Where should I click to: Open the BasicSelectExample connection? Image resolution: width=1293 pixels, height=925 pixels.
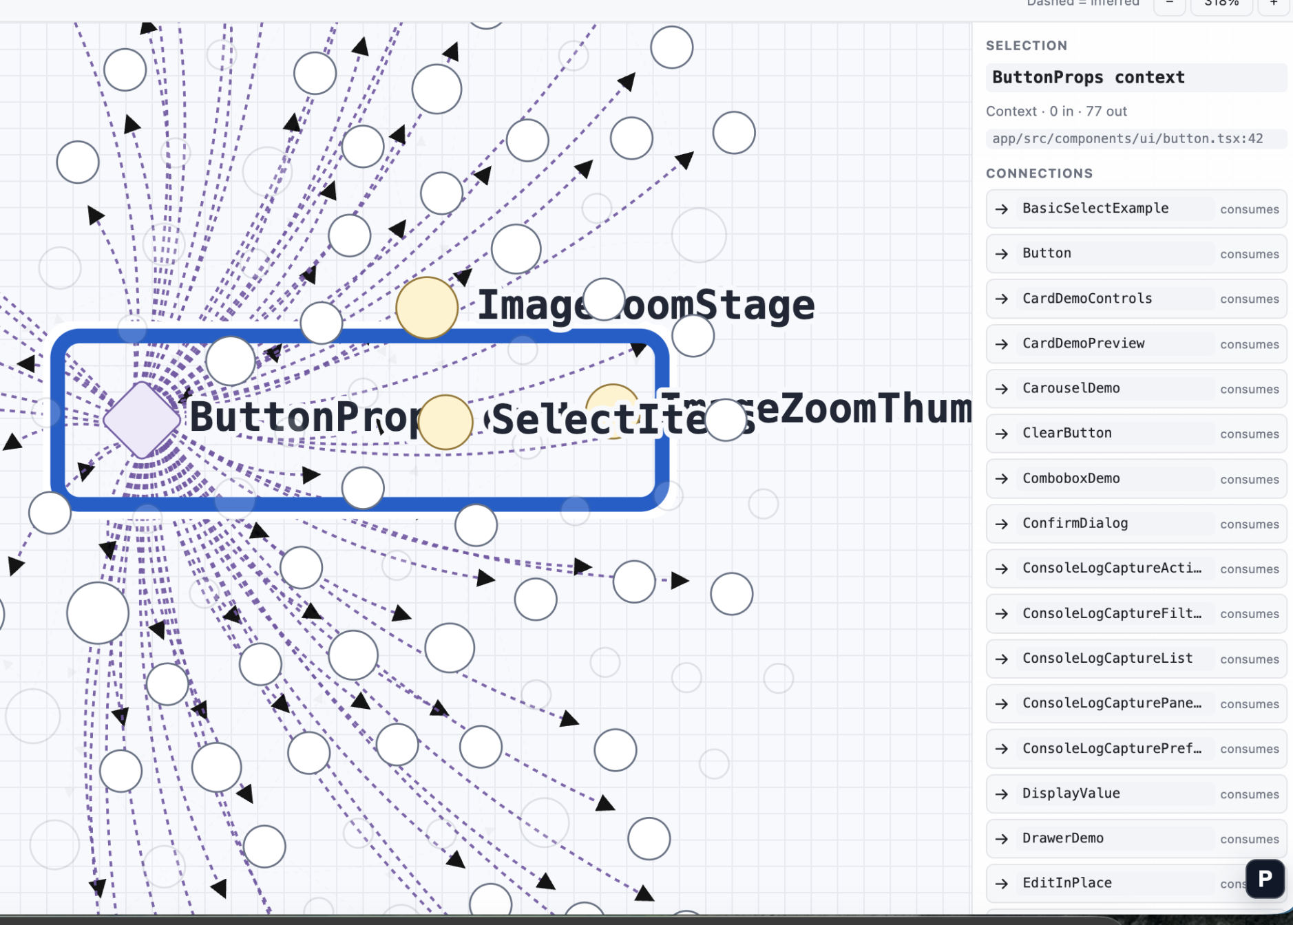point(1136,209)
